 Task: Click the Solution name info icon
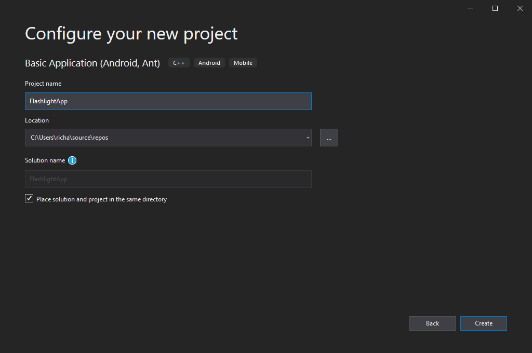72,160
